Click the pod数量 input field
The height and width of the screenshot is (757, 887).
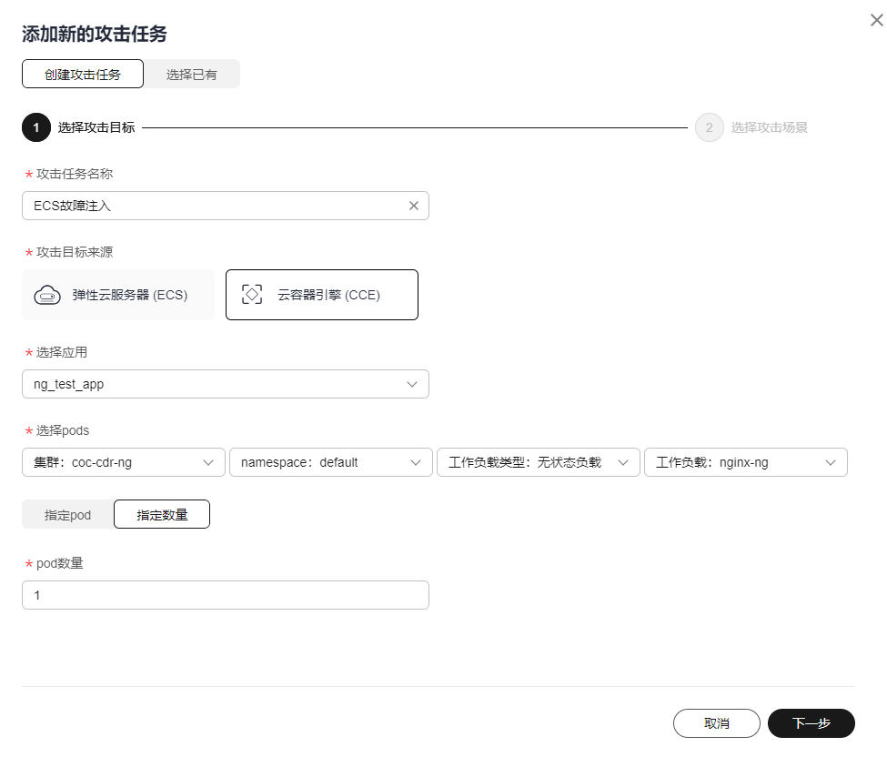pyautogui.click(x=225, y=595)
